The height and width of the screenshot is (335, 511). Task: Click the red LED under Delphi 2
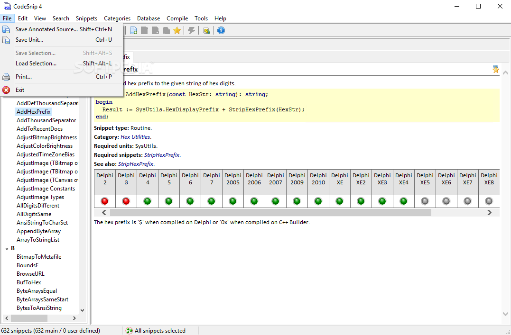[x=104, y=201]
